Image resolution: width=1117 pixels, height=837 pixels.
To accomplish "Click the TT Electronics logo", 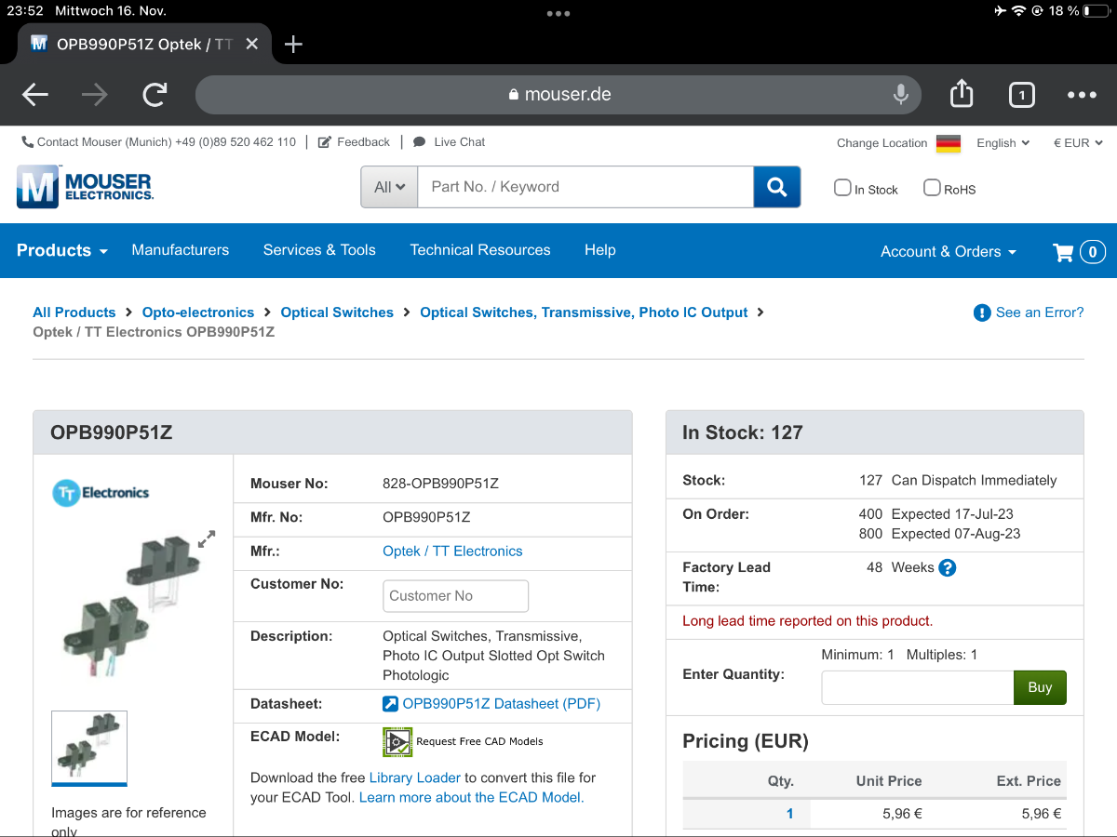I will (101, 492).
